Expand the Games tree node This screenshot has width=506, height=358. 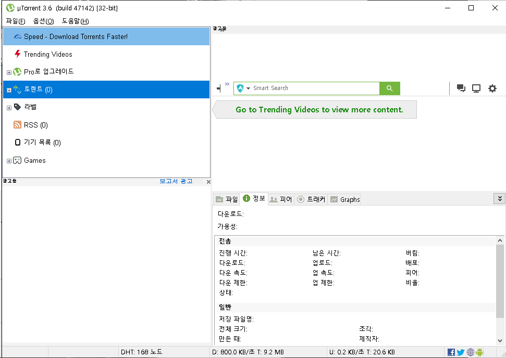(9, 161)
